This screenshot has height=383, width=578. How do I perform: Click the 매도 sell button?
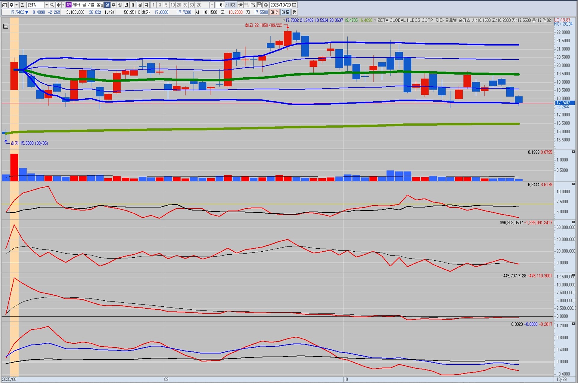[285, 12]
